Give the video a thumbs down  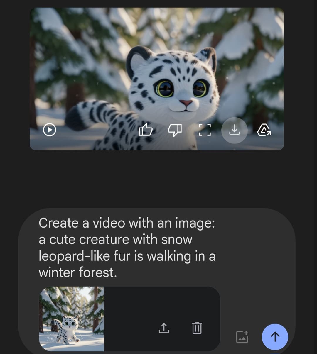tap(175, 130)
